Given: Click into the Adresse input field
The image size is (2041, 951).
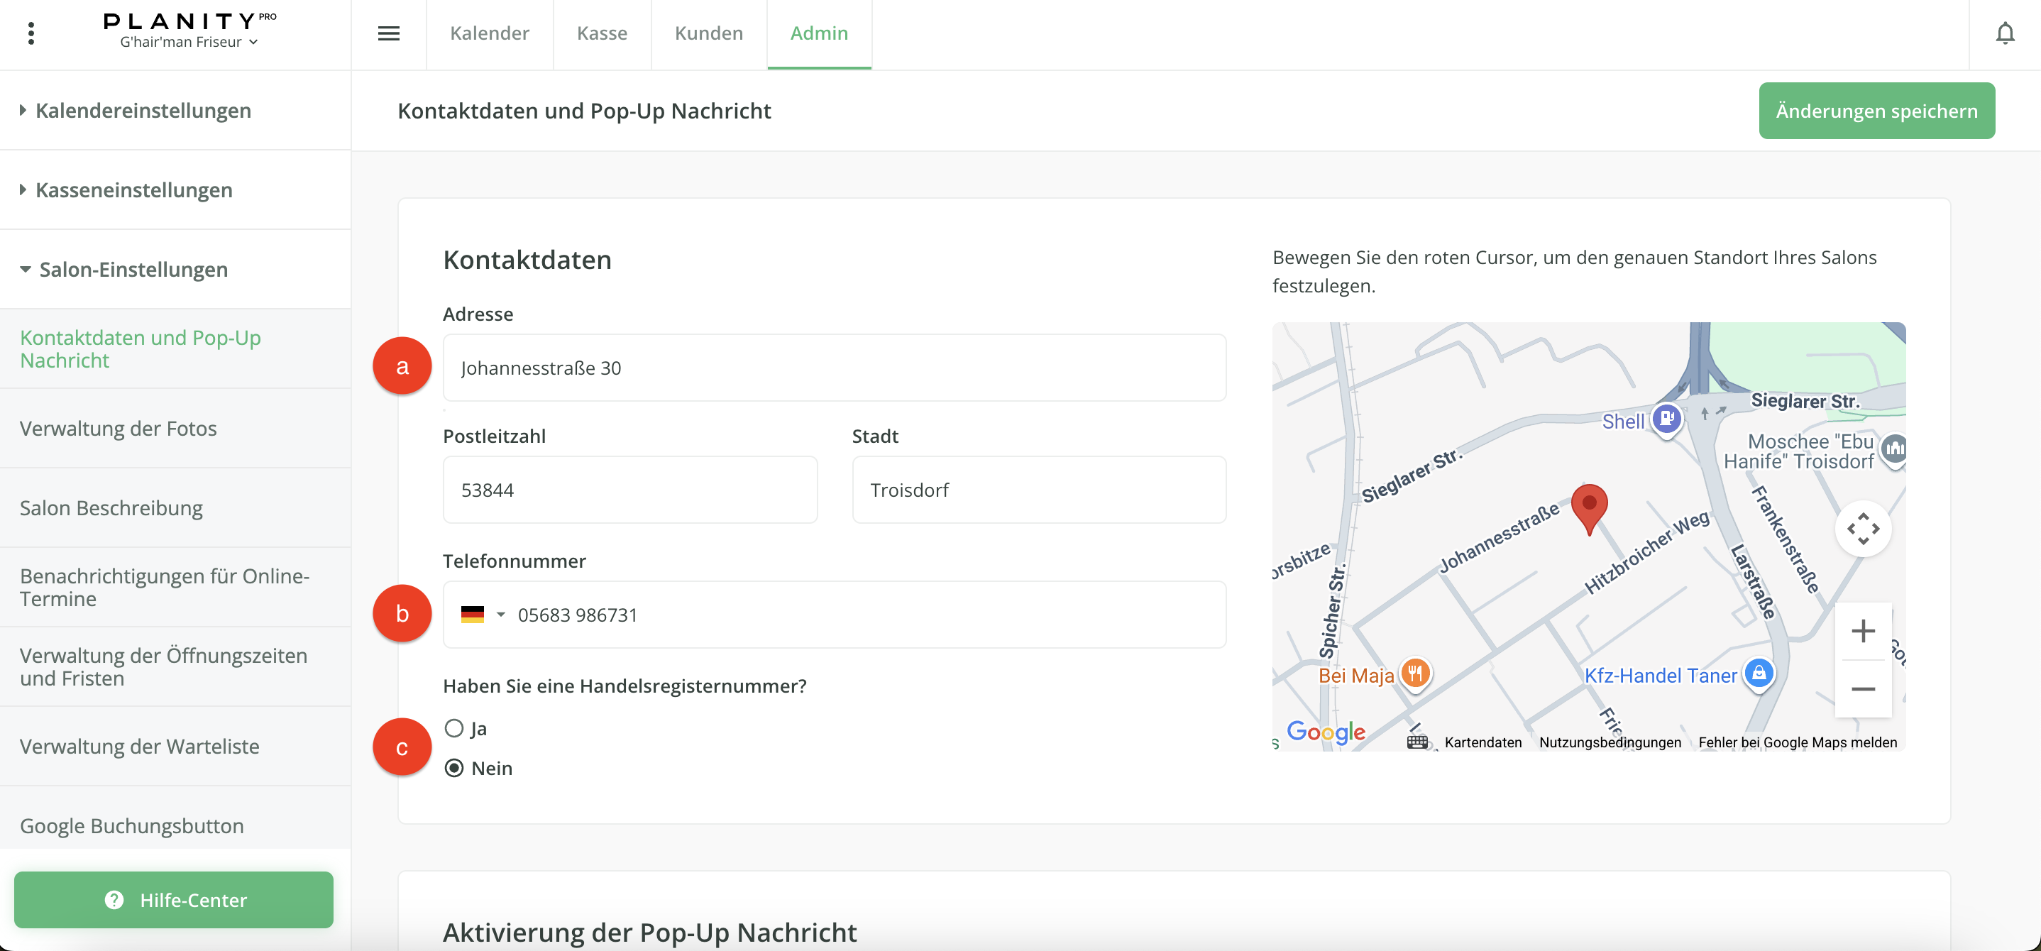Looking at the screenshot, I should click(834, 368).
